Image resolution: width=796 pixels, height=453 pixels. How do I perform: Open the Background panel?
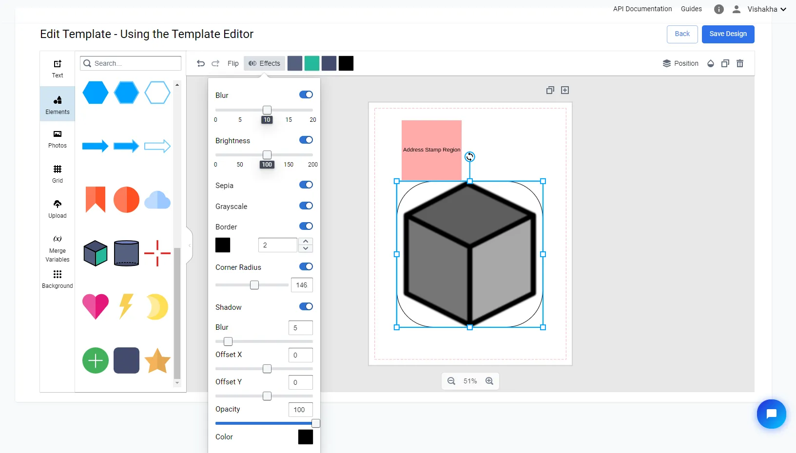57,279
